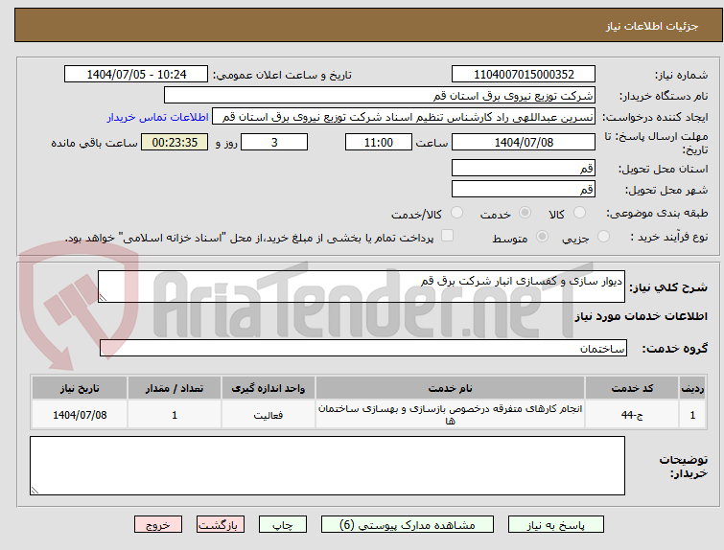Click the تاریخ نیاز column header

(x=80, y=388)
